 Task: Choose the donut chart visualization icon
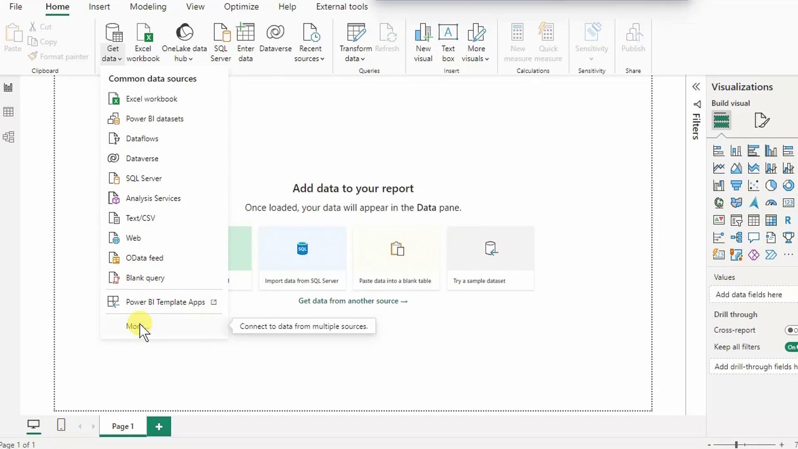788,185
